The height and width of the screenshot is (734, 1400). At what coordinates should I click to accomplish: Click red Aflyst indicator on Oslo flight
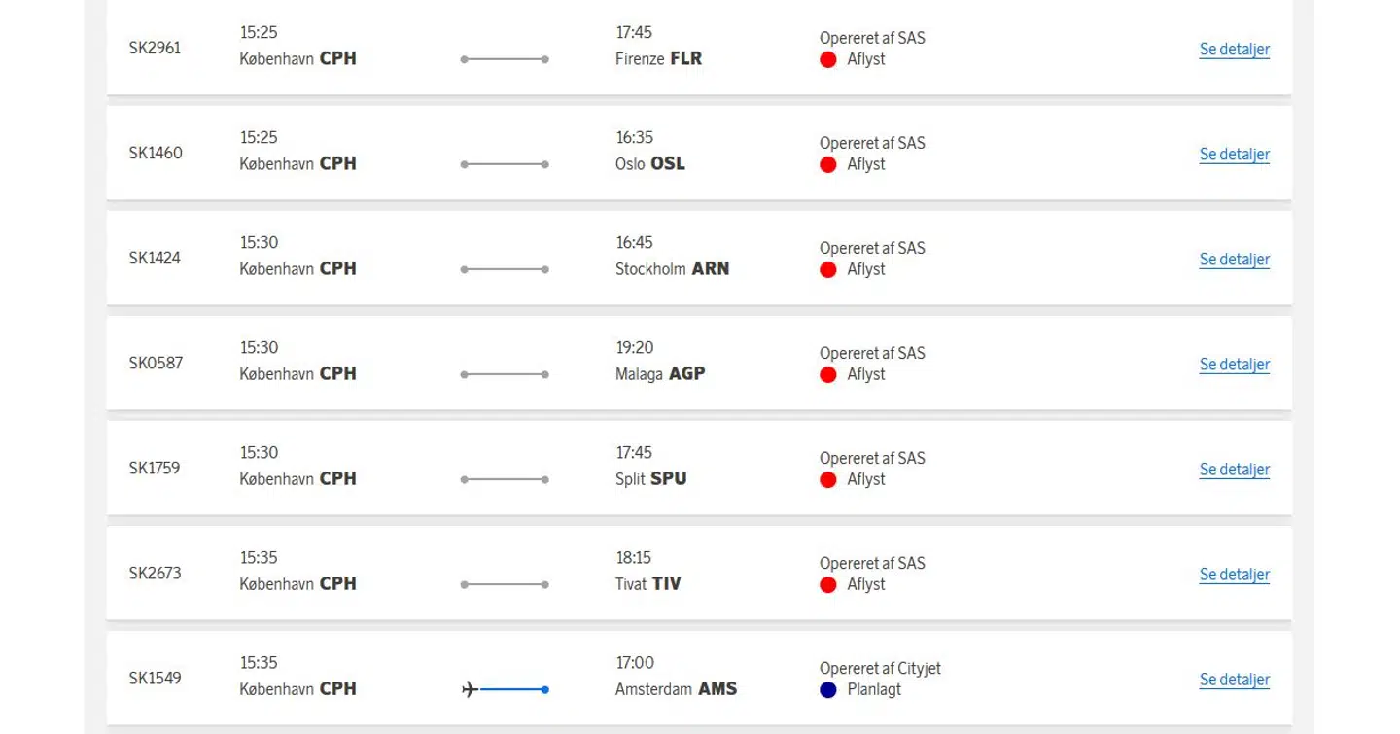[x=828, y=164]
